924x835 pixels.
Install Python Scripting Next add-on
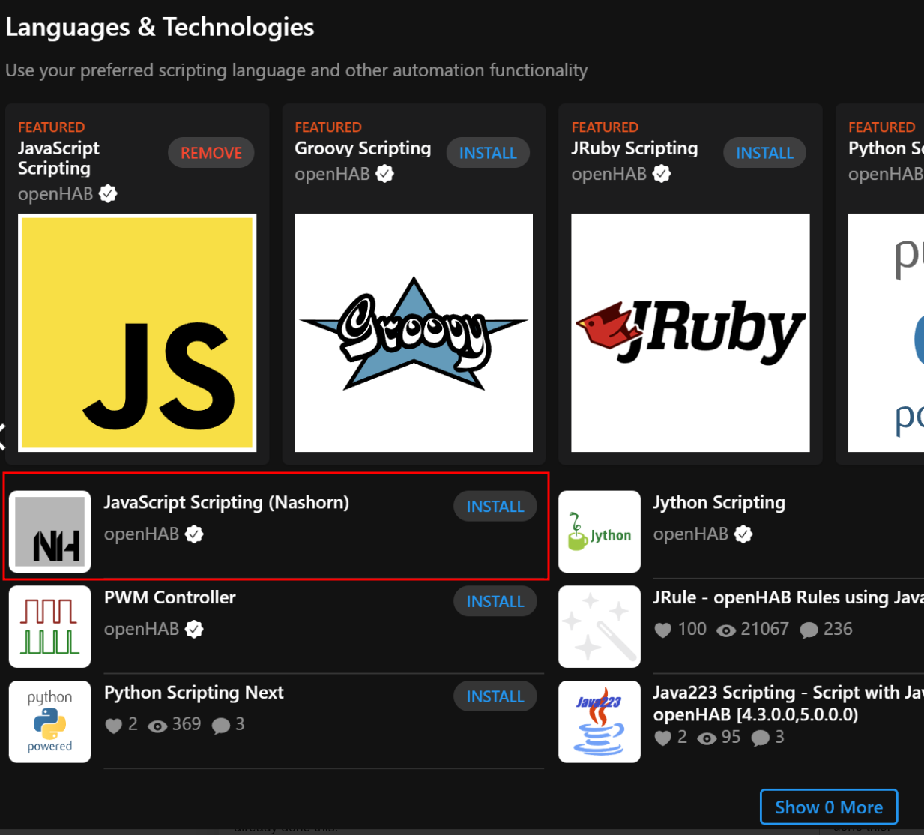(x=495, y=696)
